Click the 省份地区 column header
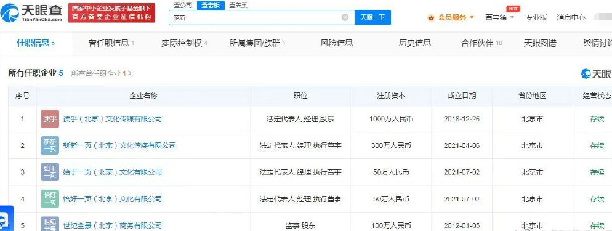 pyautogui.click(x=532, y=95)
